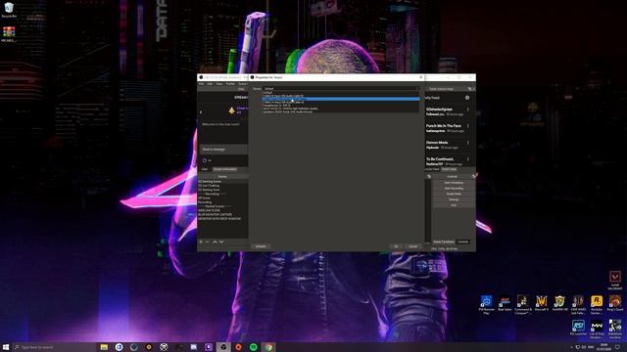Click Start Recording in OBS Controls
This screenshot has height=352, width=627.
[x=454, y=189]
